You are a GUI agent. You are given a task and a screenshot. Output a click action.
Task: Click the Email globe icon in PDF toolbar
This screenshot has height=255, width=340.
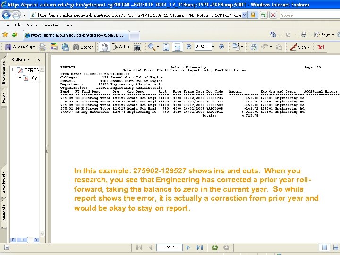tap(65, 47)
